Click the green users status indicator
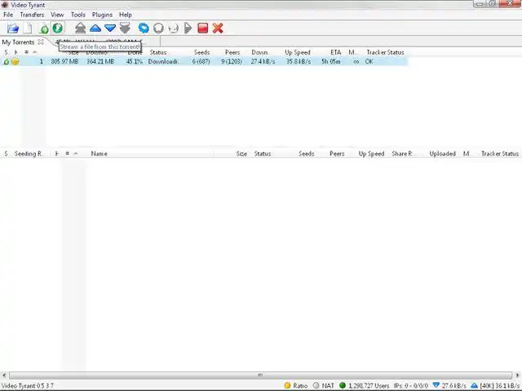 point(343,385)
